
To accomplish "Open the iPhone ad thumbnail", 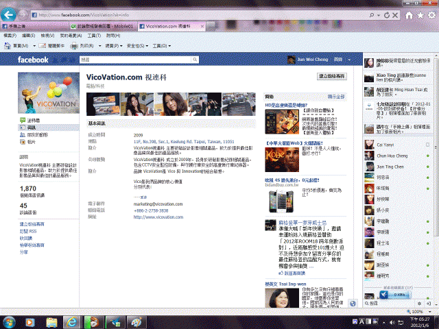I will [281, 200].
